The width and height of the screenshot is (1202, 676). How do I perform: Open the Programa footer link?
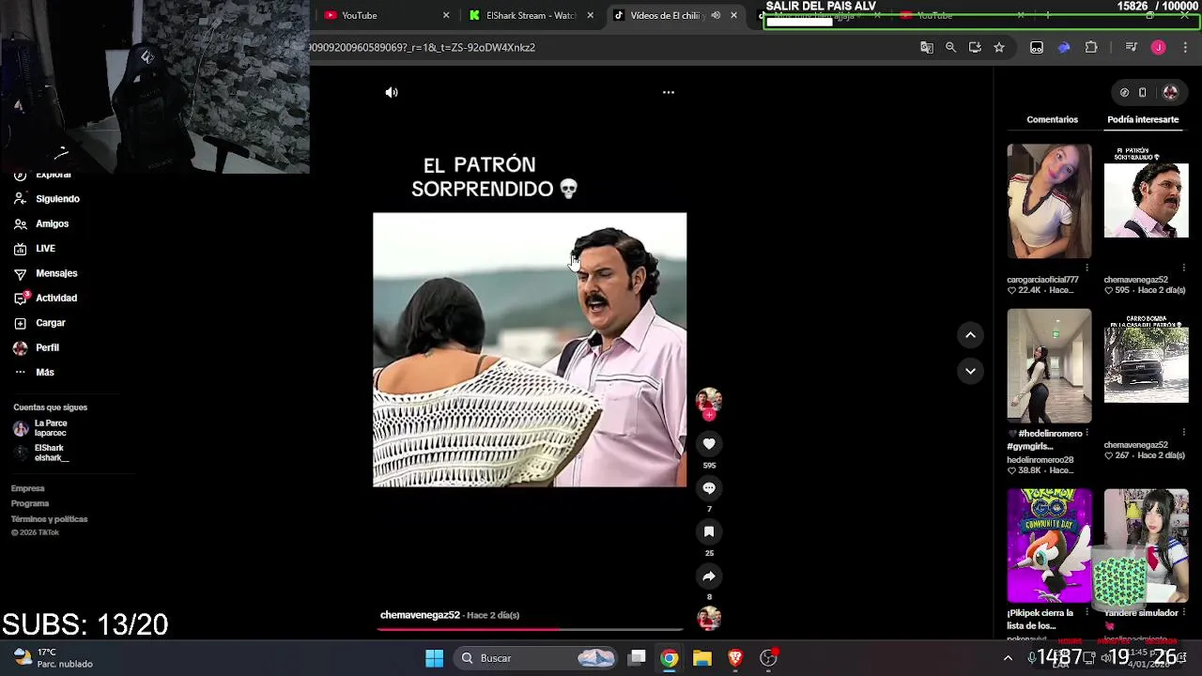pos(29,503)
